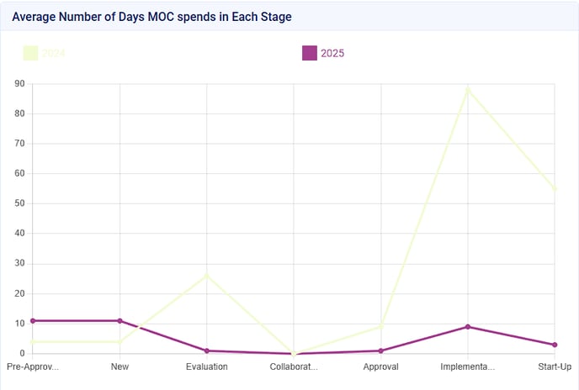Click the truncated Collaborat... axis label
The width and height of the screenshot is (579, 390).
[294, 367]
